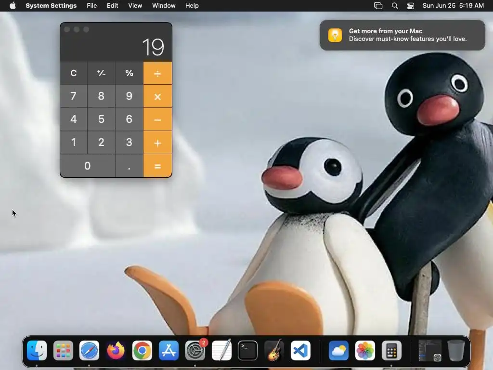Screen dimensions: 493x370
Task: Click the Tips lightbulb notification icon
Action: click(x=335, y=35)
